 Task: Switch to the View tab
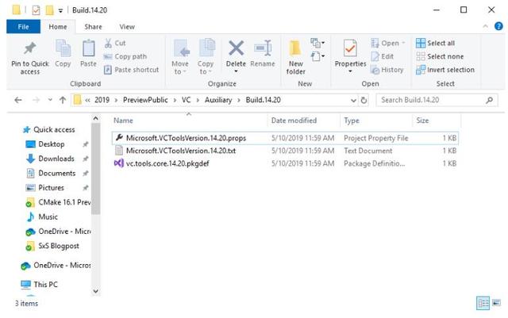(127, 26)
